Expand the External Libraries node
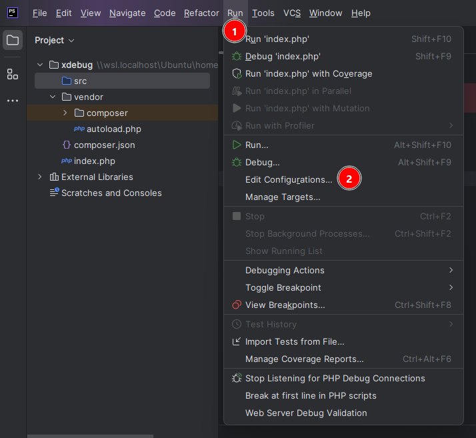This screenshot has height=438, width=476. pos(40,177)
